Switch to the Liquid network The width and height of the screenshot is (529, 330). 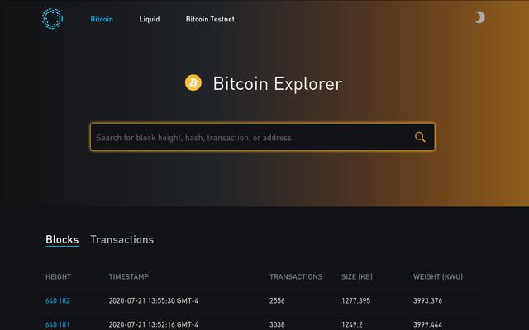pos(150,20)
